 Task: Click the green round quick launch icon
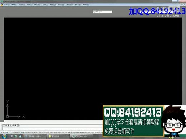16,136
